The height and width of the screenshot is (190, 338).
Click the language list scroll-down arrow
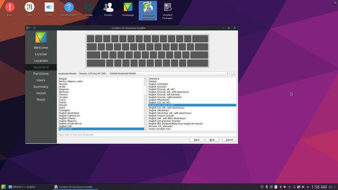click(145, 129)
